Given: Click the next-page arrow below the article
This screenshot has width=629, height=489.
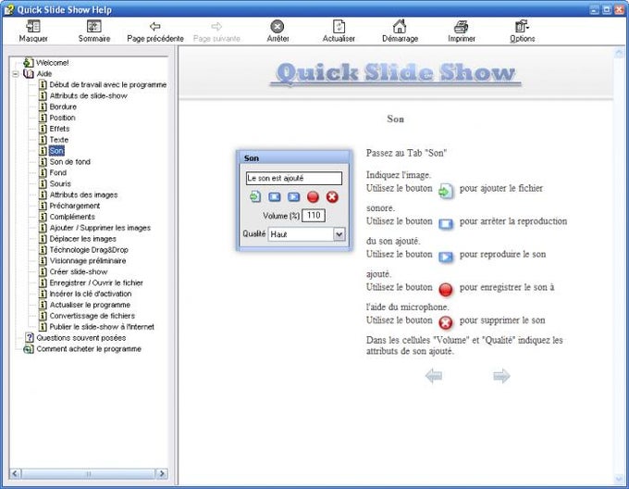Looking at the screenshot, I should 501,376.
